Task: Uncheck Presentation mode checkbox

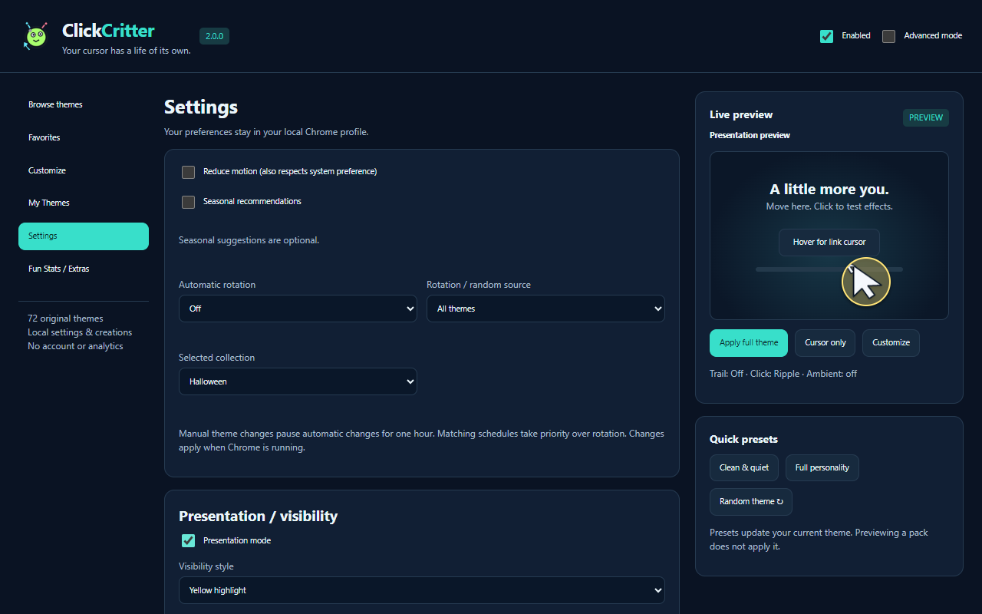Action: click(188, 541)
